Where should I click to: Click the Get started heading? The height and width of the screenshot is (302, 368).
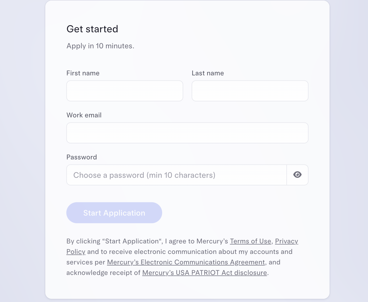(92, 29)
